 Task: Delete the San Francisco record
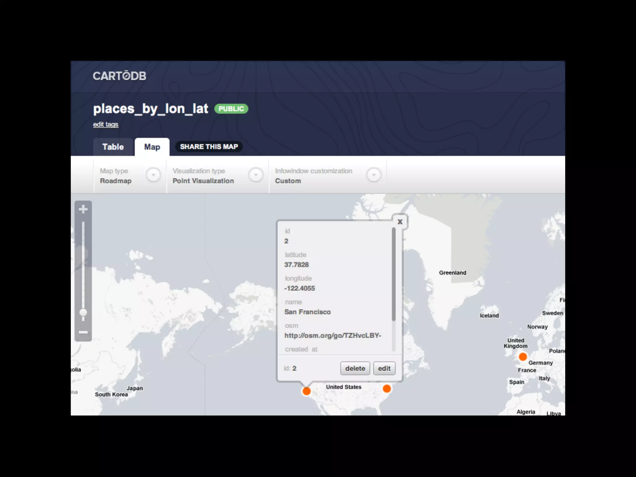point(355,368)
